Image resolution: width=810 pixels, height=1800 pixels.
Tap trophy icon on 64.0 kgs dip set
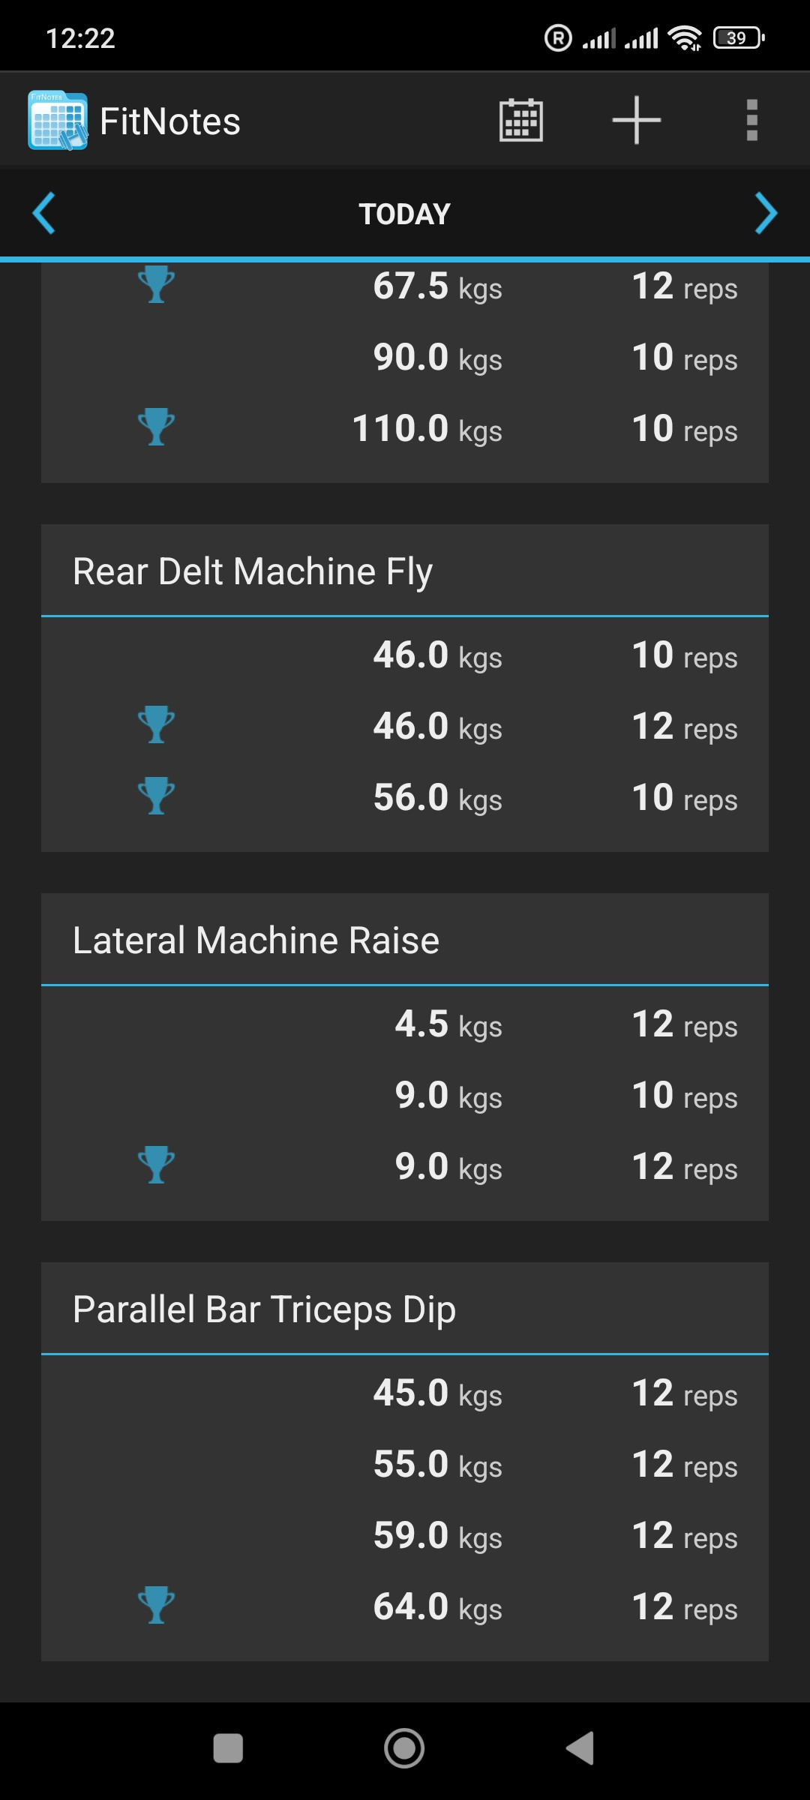click(x=156, y=1606)
